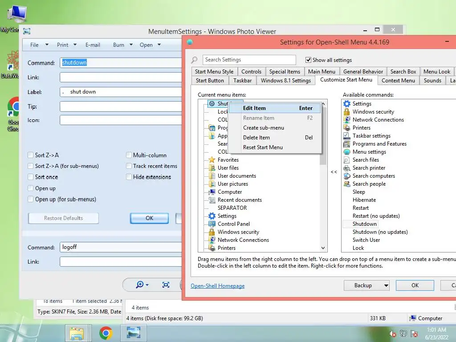Toggle Track recent items checkbox
Image resolution: width=456 pixels, height=342 pixels.
point(129,166)
